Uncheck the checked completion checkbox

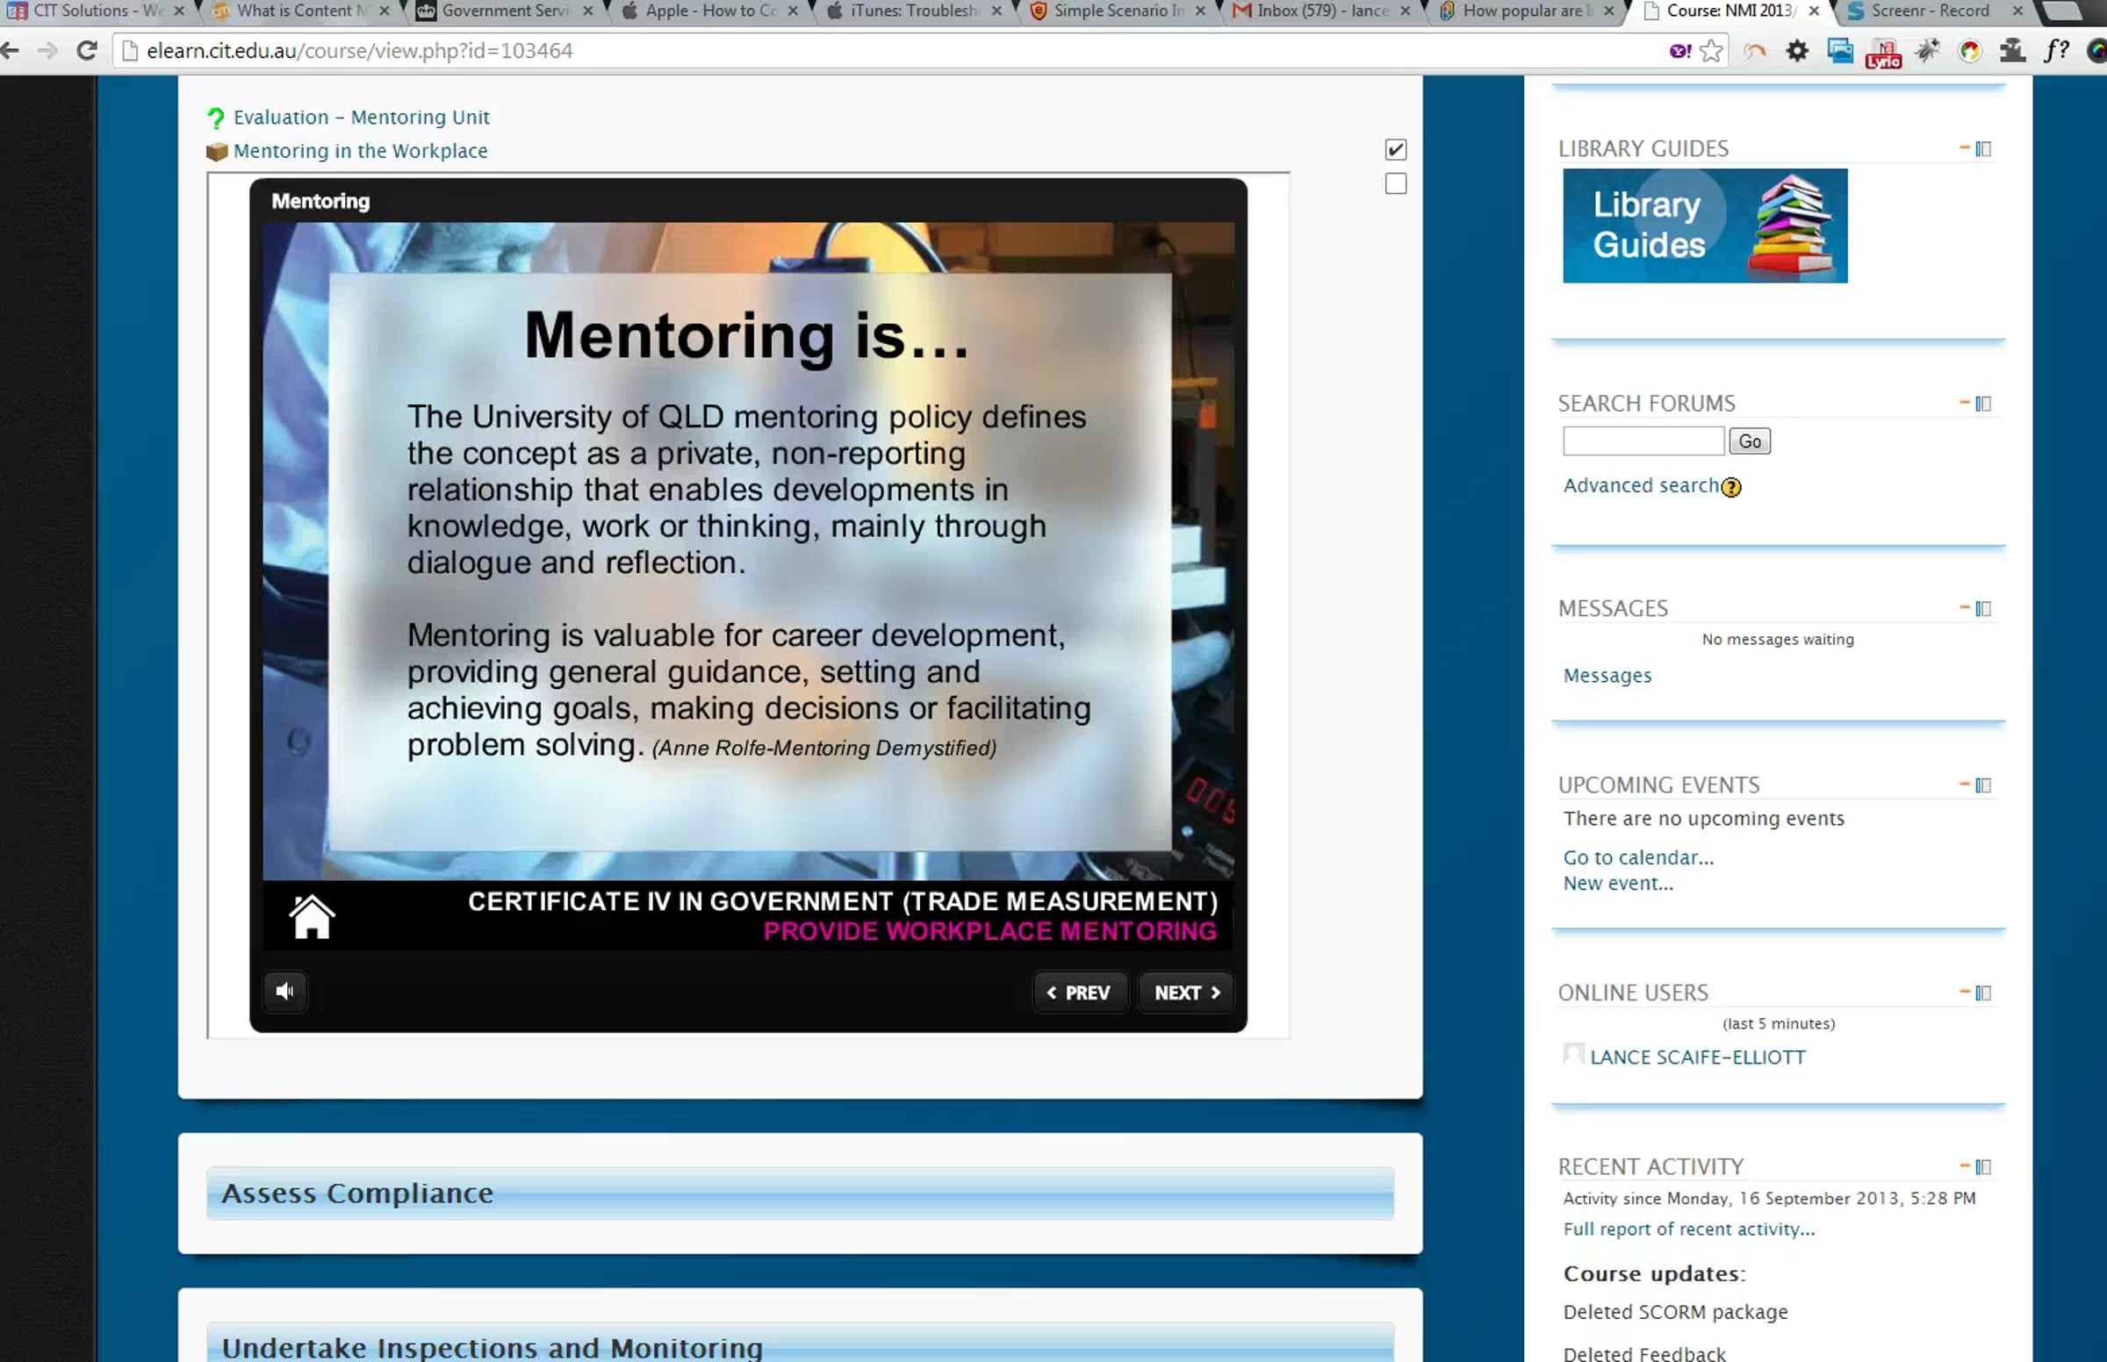tap(1395, 149)
